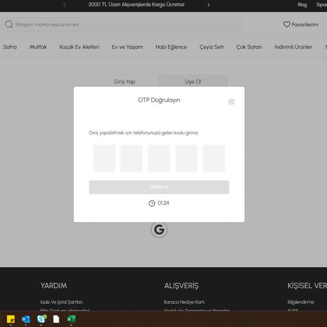This screenshot has height=327, width=327.
Task: Focus the last OTP digit box
Action: click(x=214, y=158)
